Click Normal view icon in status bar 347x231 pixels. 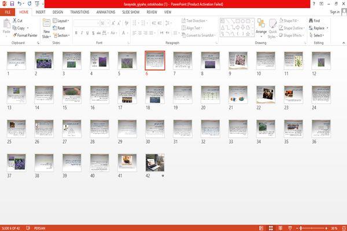[261, 228]
